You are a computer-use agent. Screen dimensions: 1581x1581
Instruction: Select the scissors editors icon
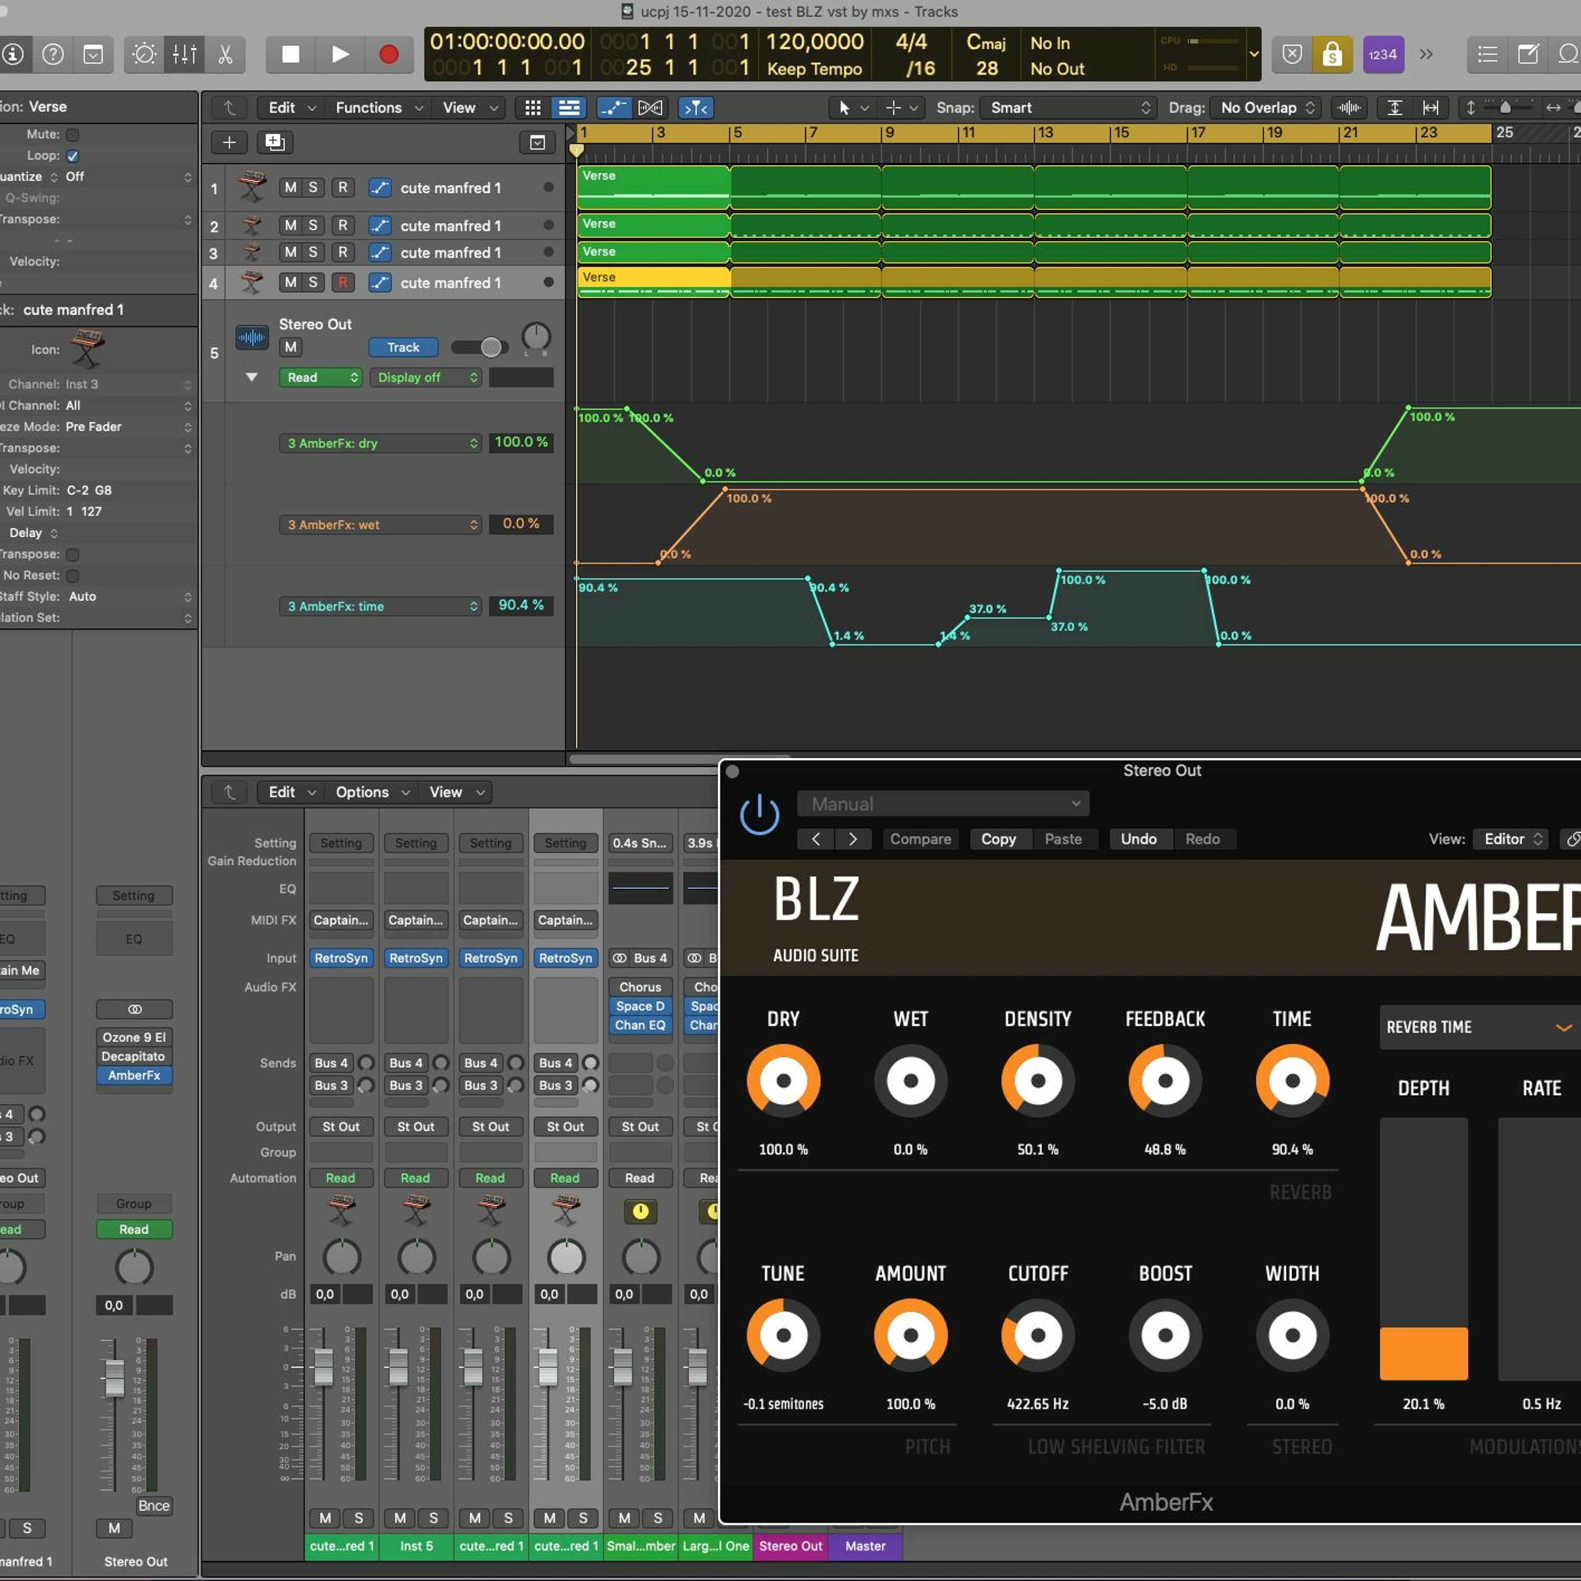(225, 54)
